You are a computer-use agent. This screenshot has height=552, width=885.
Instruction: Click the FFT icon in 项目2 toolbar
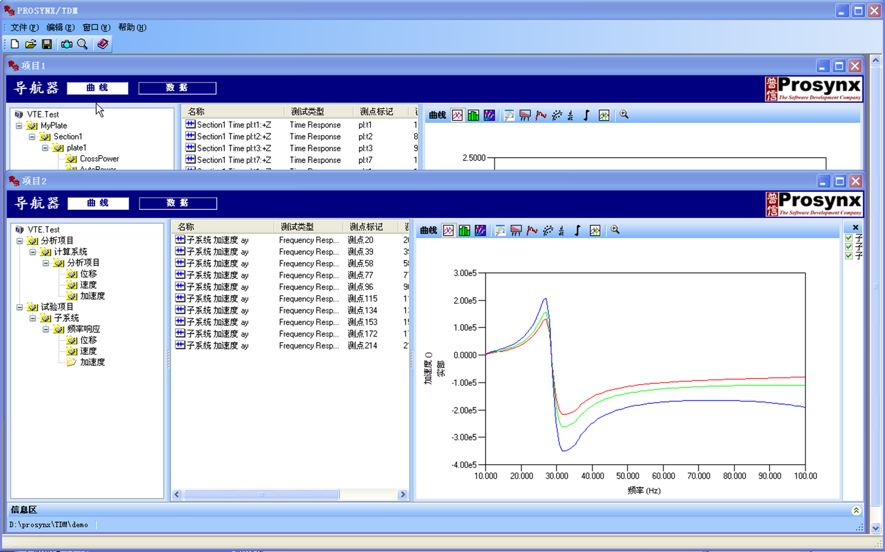pos(516,231)
